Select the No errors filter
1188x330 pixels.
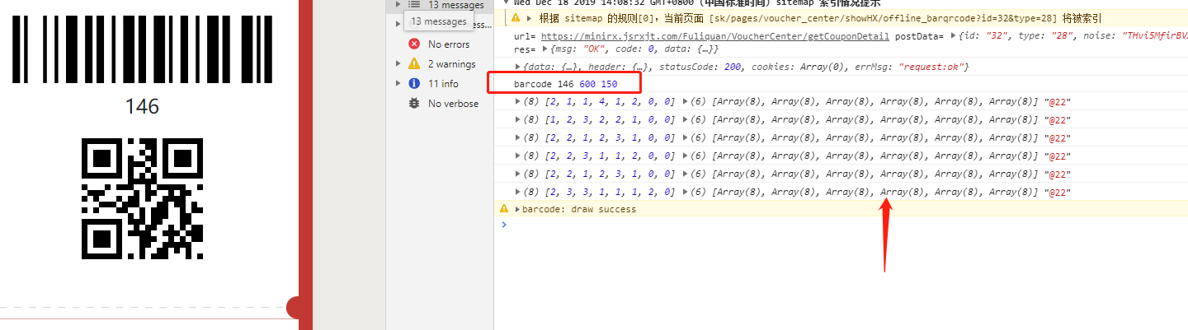tap(440, 44)
